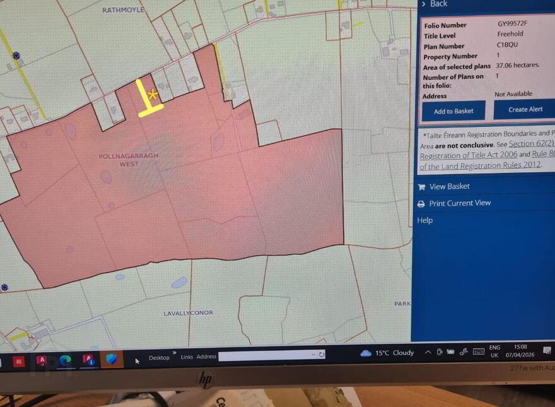Open the 15°C Cloudy weather widget
The image size is (555, 407).
[x=387, y=353]
